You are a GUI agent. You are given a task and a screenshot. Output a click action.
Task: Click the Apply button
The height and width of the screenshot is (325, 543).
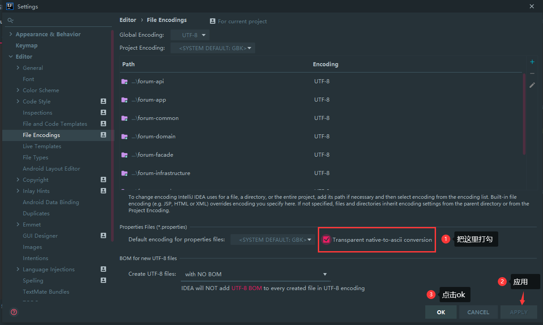point(518,312)
